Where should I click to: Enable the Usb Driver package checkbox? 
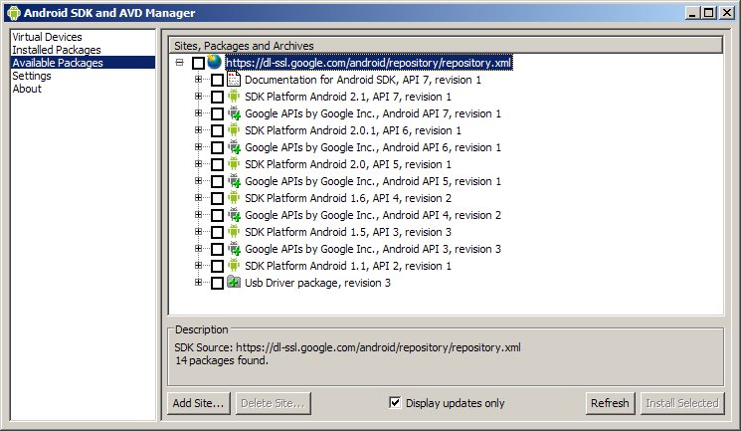pyautogui.click(x=217, y=284)
